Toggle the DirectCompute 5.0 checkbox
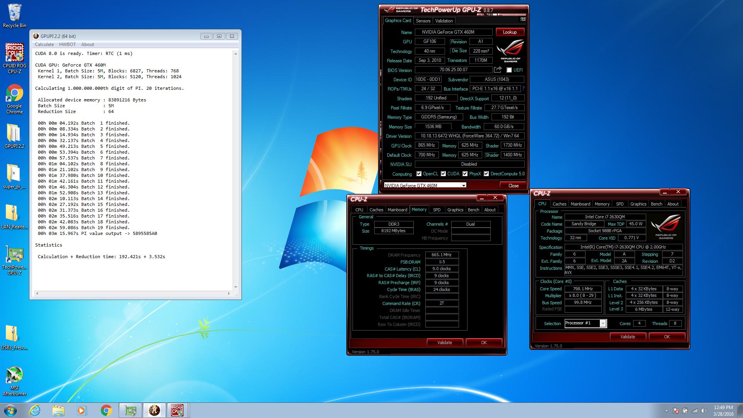The image size is (743, 418). (x=486, y=174)
